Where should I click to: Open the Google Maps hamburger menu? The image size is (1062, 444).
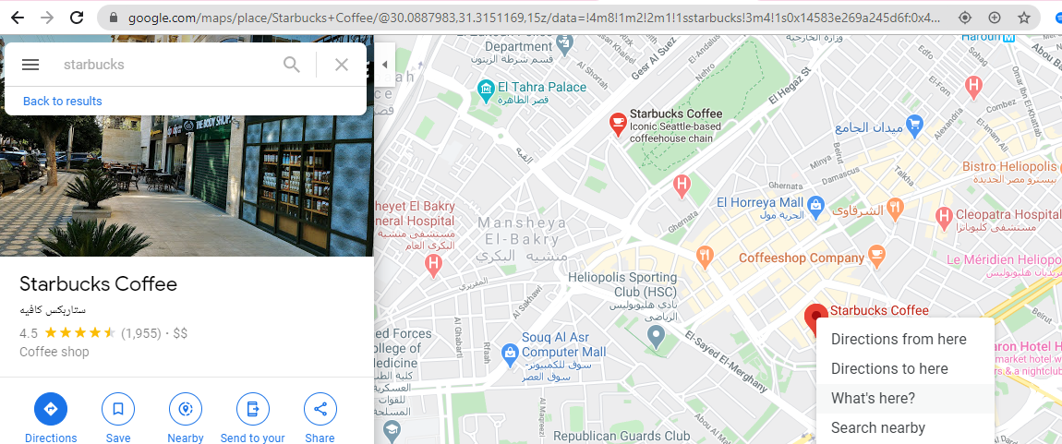tap(30, 65)
